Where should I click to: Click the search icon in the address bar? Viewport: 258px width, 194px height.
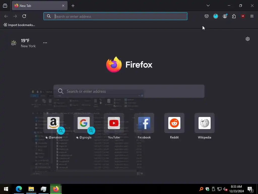[49, 16]
